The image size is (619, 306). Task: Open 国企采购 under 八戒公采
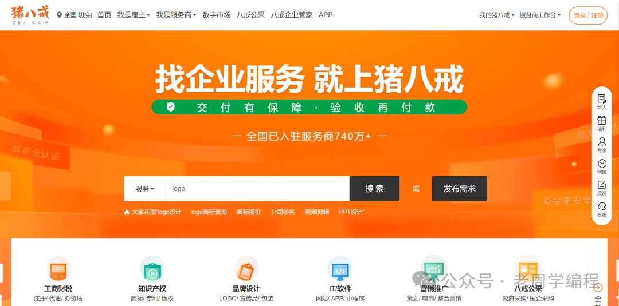pyautogui.click(x=542, y=299)
